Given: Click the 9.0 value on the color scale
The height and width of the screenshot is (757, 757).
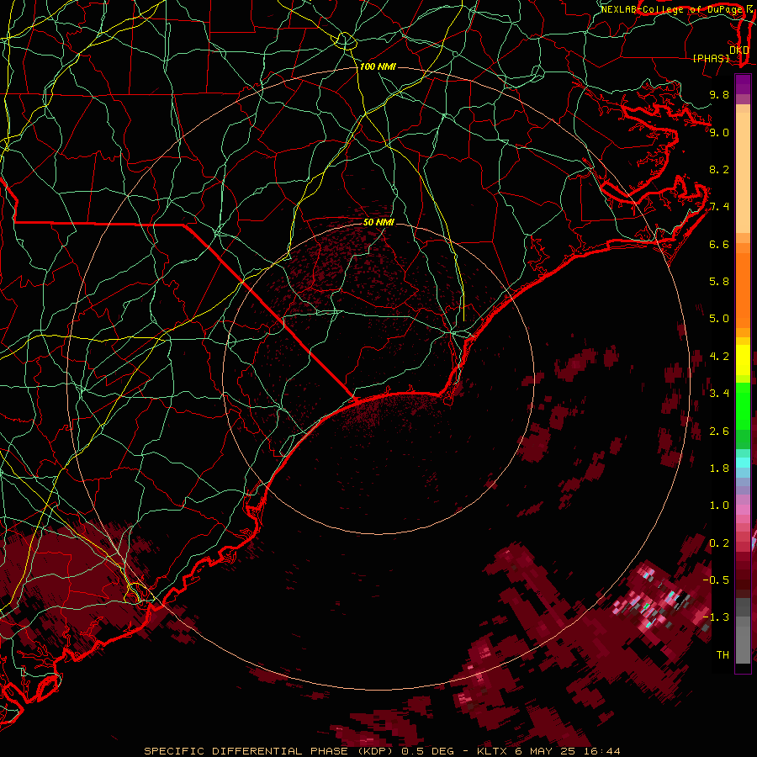Looking at the screenshot, I should click(x=719, y=132).
